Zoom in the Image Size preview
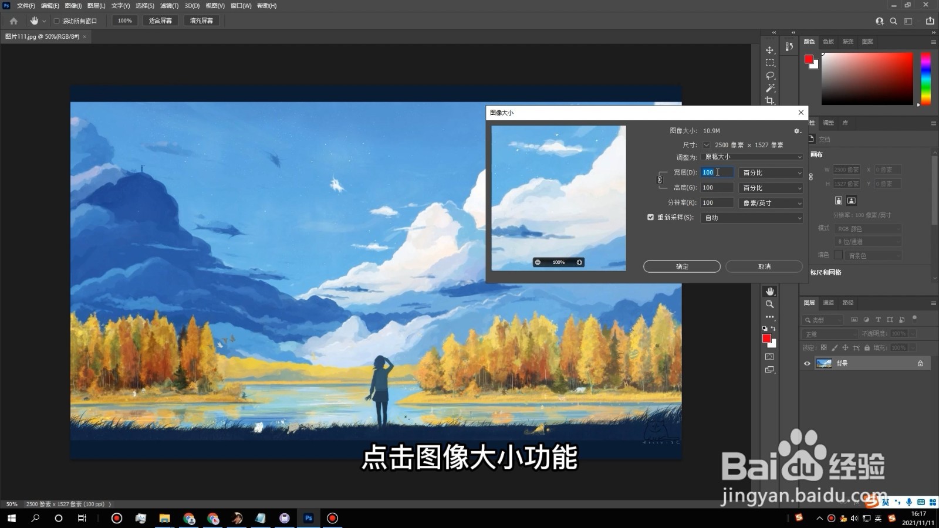 tap(579, 262)
